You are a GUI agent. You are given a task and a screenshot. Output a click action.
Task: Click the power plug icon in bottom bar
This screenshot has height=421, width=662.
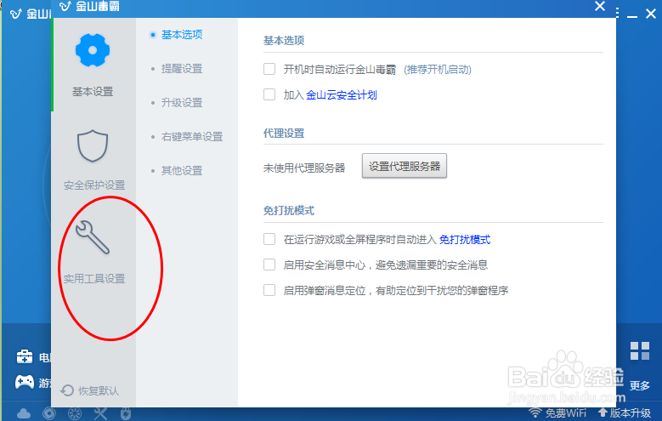pyautogui.click(x=126, y=413)
